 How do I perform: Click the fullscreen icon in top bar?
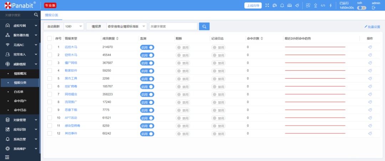[x=267, y=6]
